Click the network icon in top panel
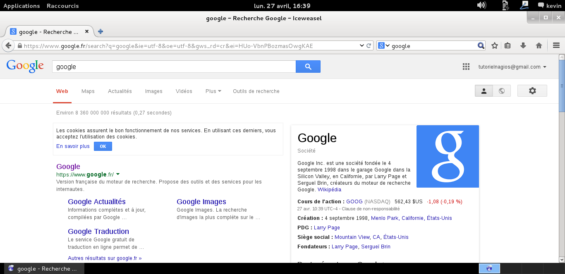 505,5
